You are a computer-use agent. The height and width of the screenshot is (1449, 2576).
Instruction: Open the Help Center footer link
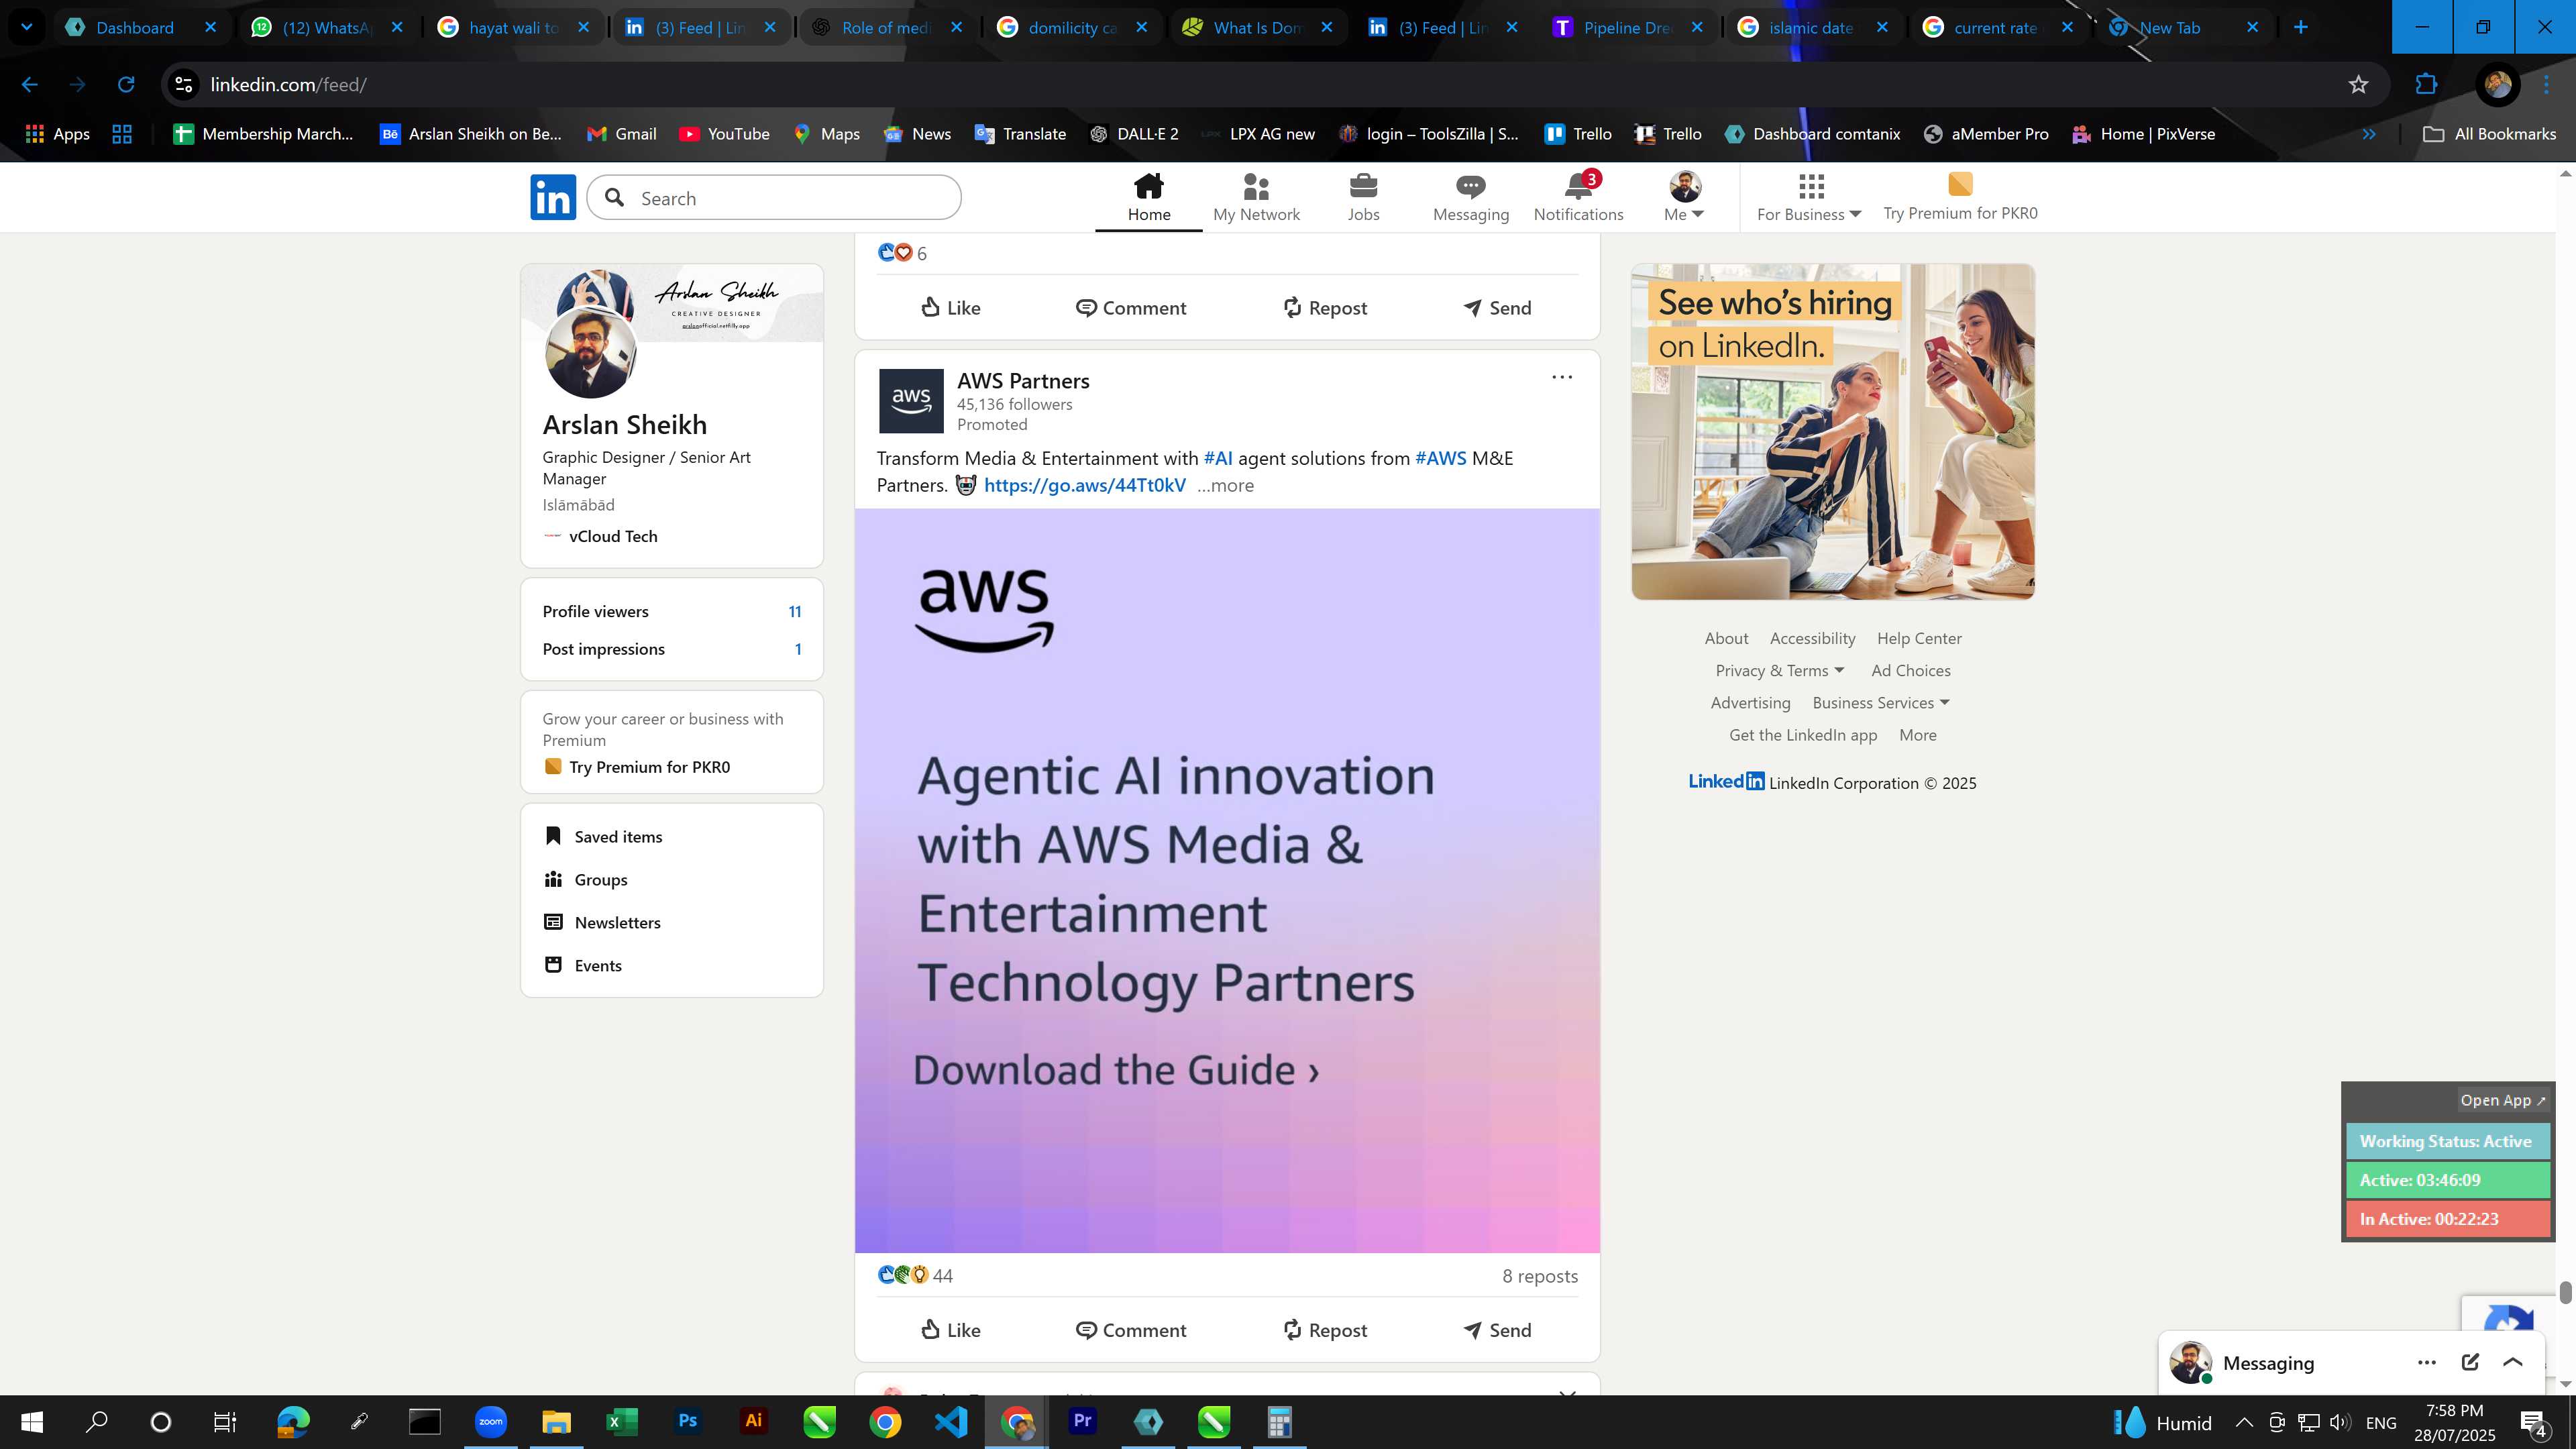(1919, 639)
